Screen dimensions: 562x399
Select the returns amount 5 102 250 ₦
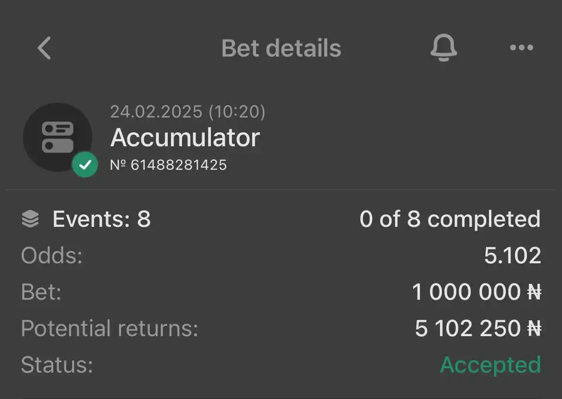[478, 329]
